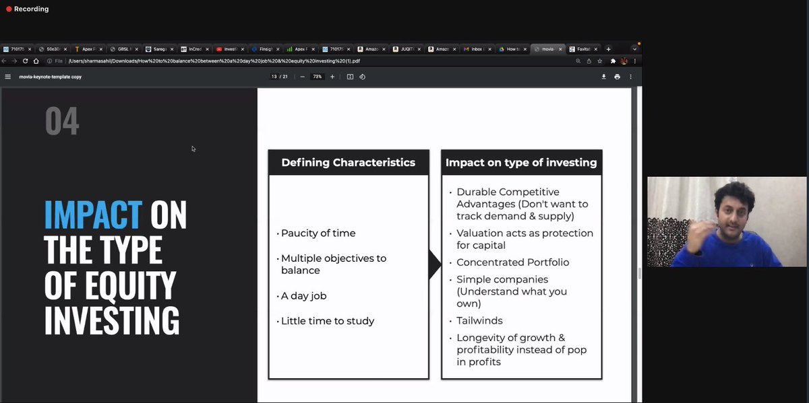The height and width of the screenshot is (403, 809).
Task: Click the PDF vertical scrollbar thumb
Action: (639, 274)
